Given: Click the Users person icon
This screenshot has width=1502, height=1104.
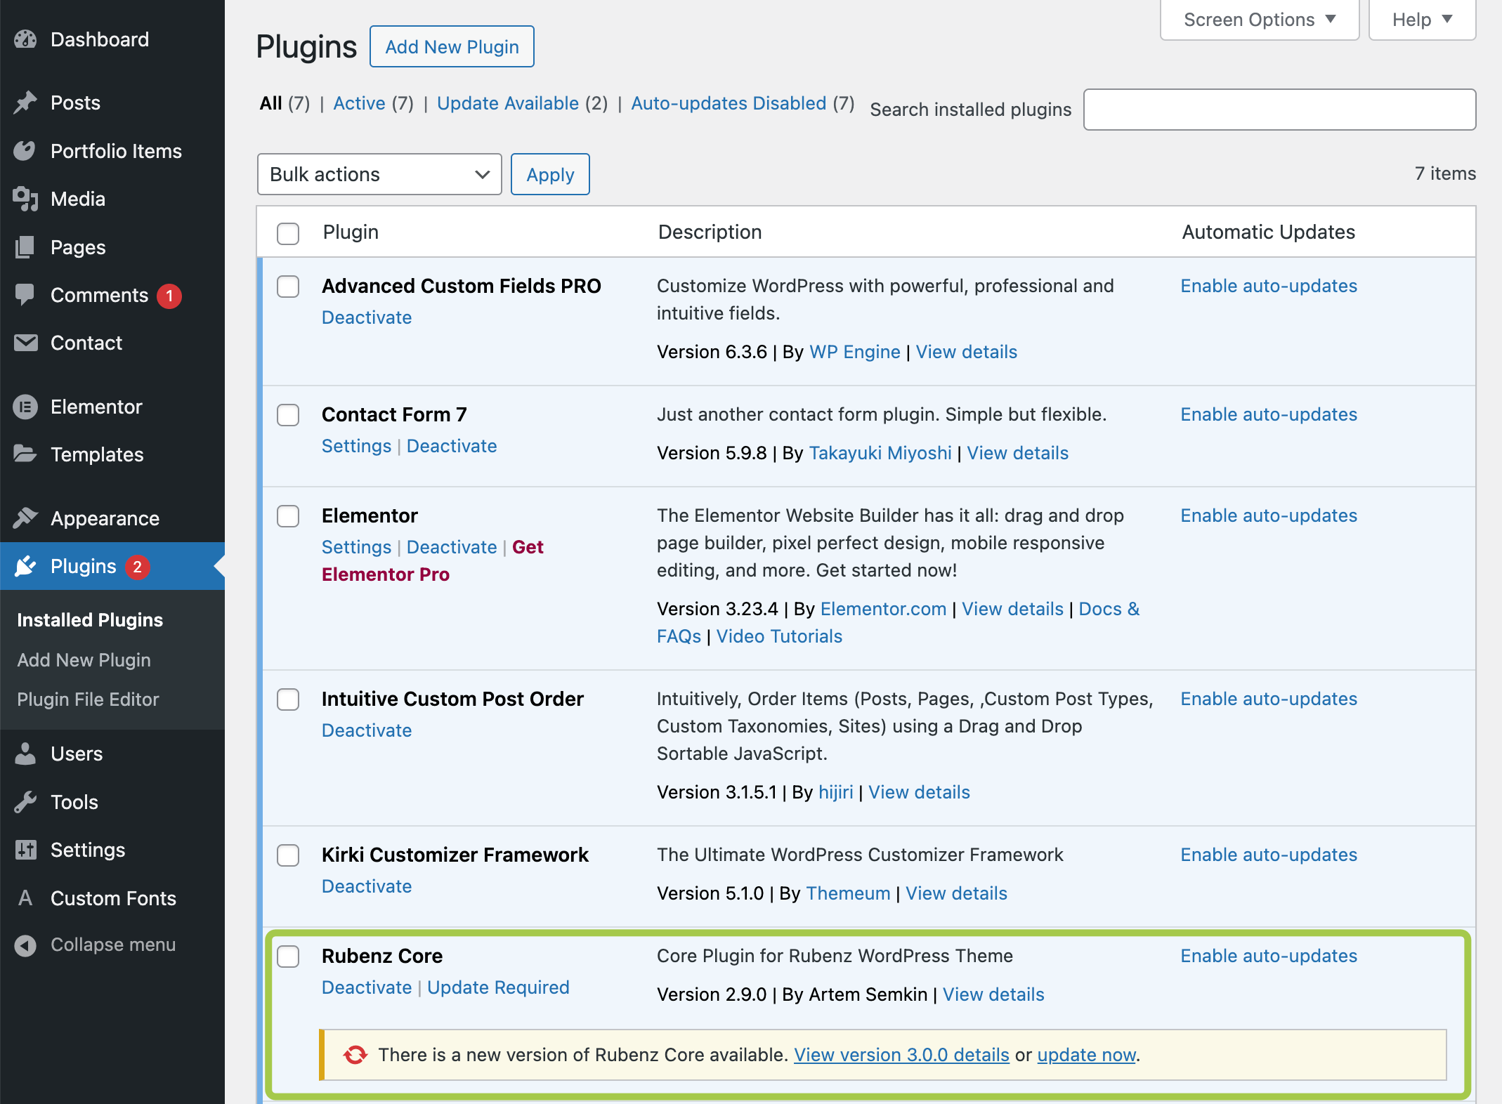Looking at the screenshot, I should [25, 754].
